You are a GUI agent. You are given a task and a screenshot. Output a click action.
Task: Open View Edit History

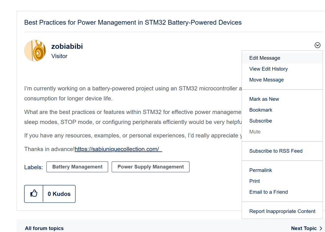tap(268, 69)
